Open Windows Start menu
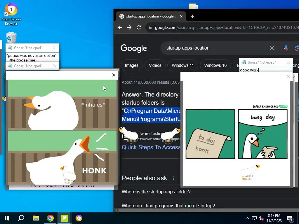Screen dimensions: 299x224 pos(7,218)
